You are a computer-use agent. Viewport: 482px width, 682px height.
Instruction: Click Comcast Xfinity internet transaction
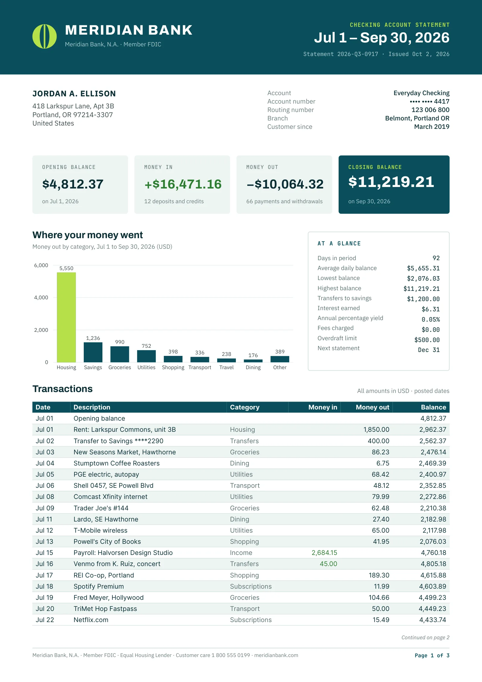(x=241, y=497)
